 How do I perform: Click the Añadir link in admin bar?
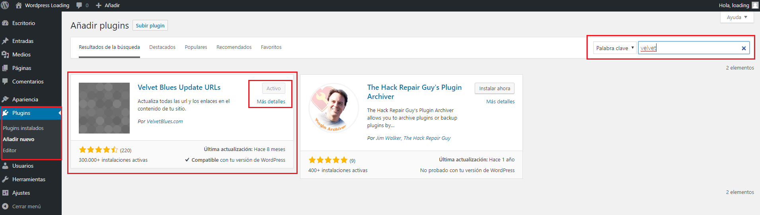pos(112,6)
